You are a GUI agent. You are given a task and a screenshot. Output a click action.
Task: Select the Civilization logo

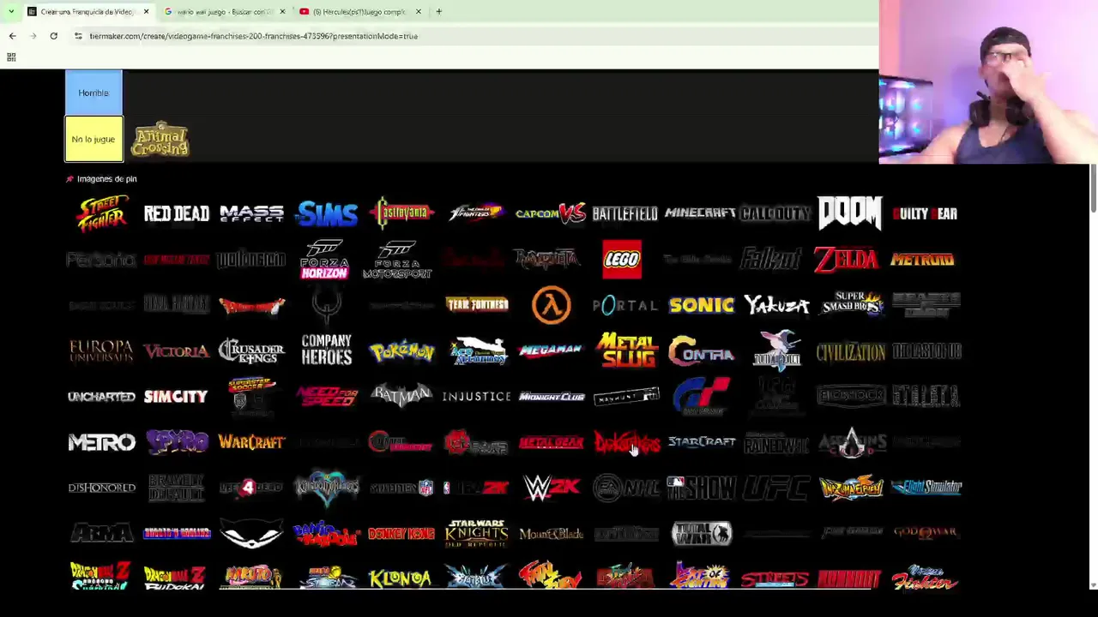coord(850,351)
